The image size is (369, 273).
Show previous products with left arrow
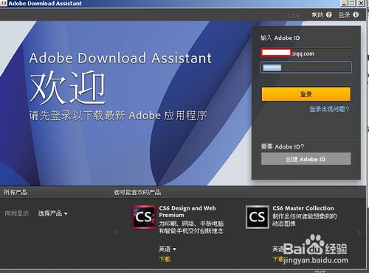(x=117, y=233)
